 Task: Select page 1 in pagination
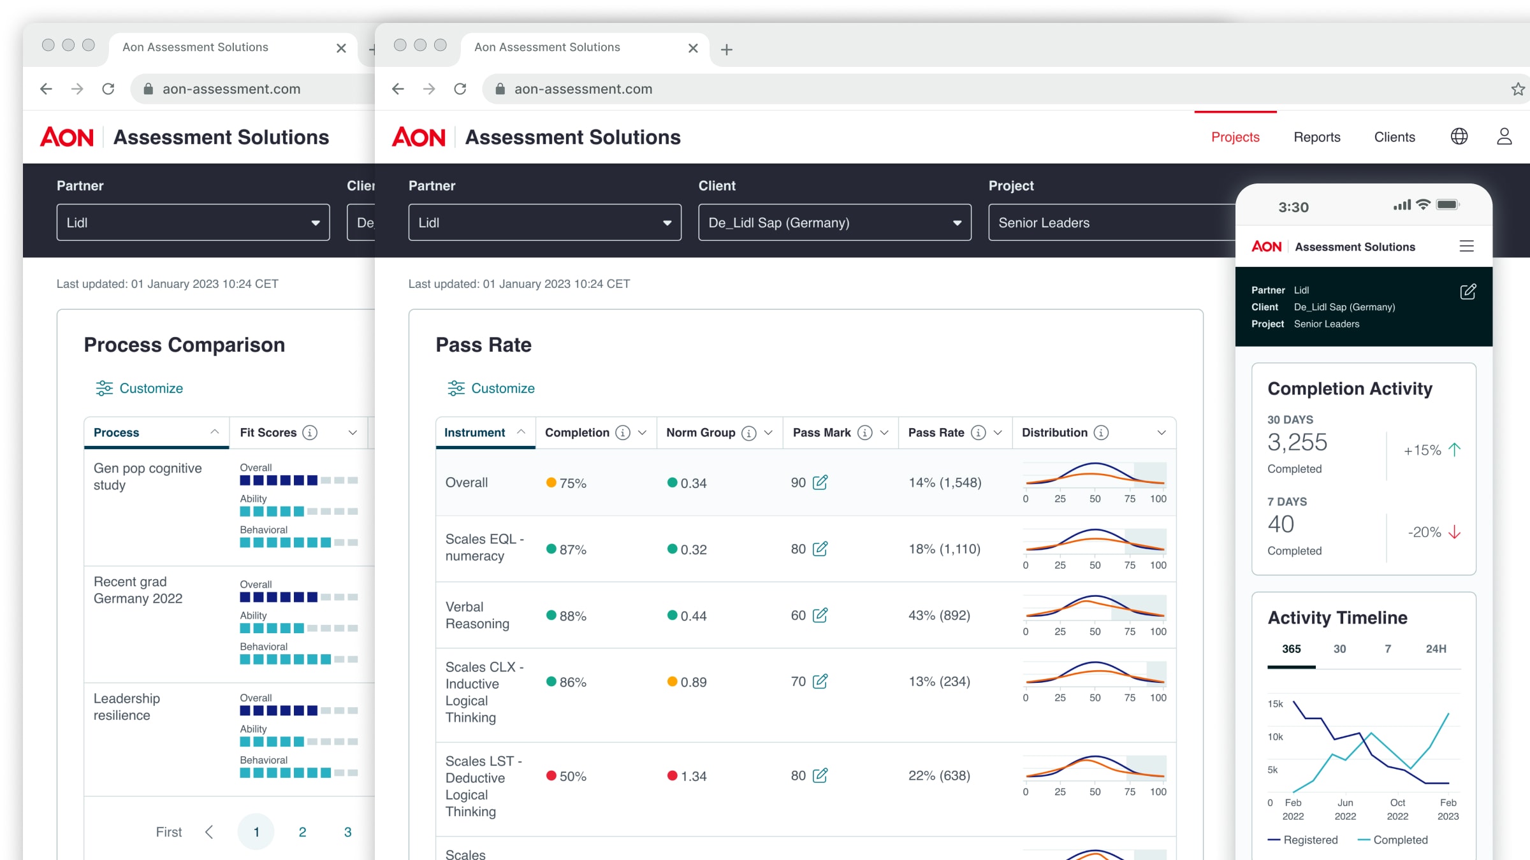[x=256, y=832]
